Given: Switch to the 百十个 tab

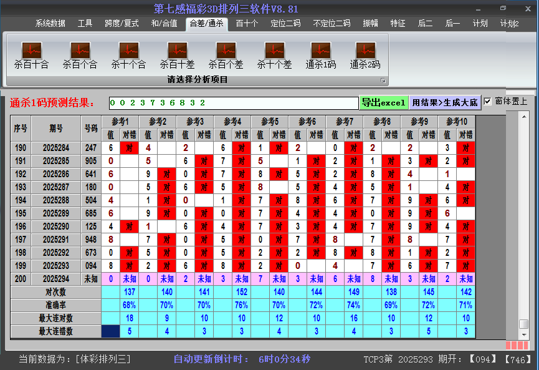Looking at the screenshot, I should (x=247, y=24).
